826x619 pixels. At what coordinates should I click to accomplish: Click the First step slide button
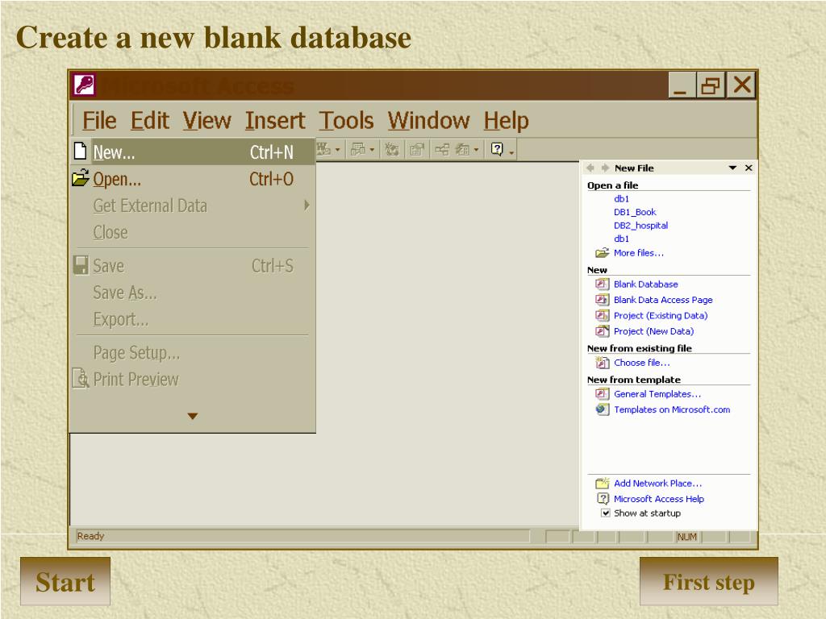pos(708,581)
